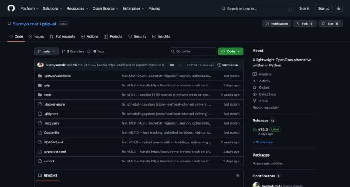Click the Go to file search field

(x=193, y=51)
